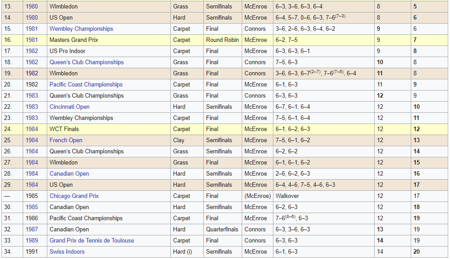Click the Canadian Open link in row 28
Viewport: 450px width, 259px height.
click(69, 174)
